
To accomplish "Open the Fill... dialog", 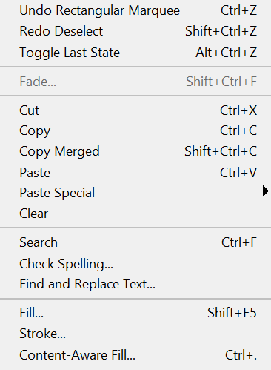I will [135, 313].
